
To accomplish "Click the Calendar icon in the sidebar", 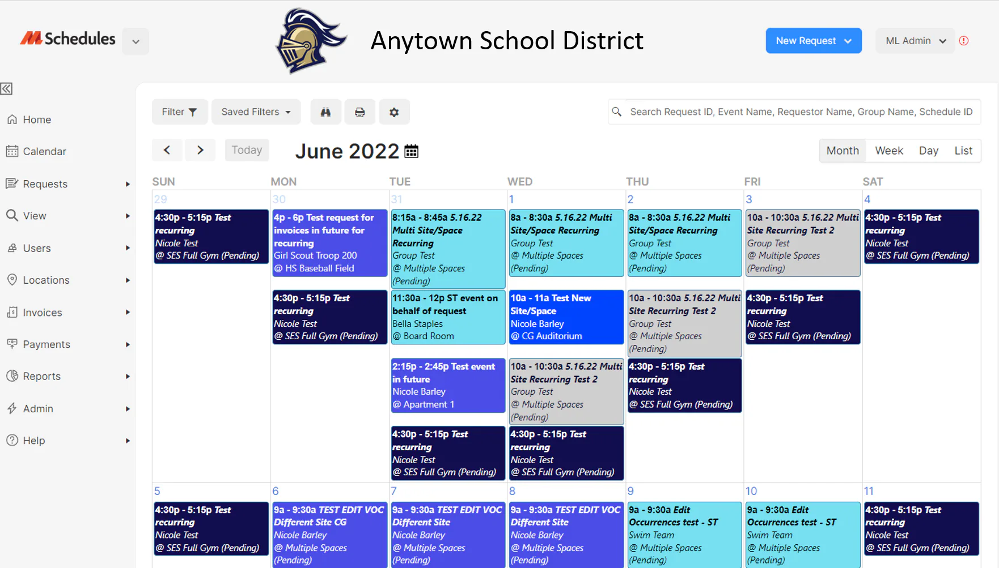I will (12, 151).
